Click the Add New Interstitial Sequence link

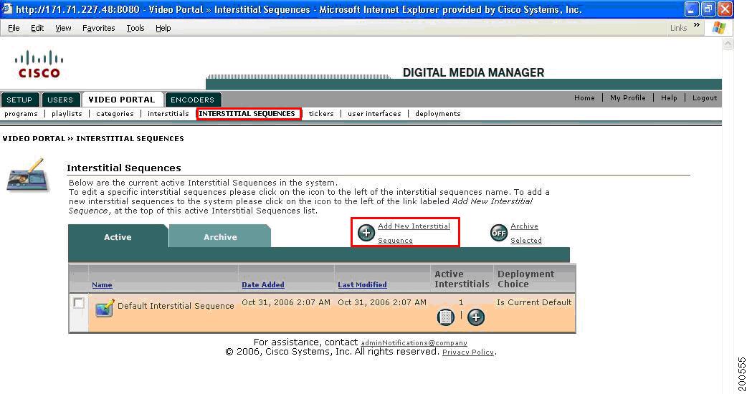[414, 233]
